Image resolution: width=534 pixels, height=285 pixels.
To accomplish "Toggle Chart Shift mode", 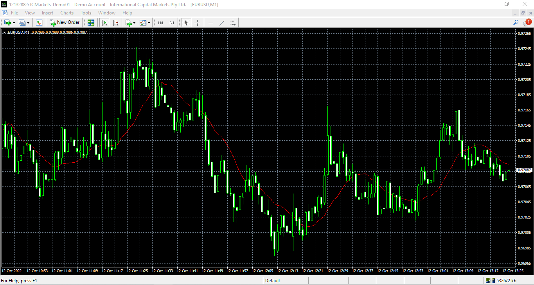I will click(x=115, y=23).
